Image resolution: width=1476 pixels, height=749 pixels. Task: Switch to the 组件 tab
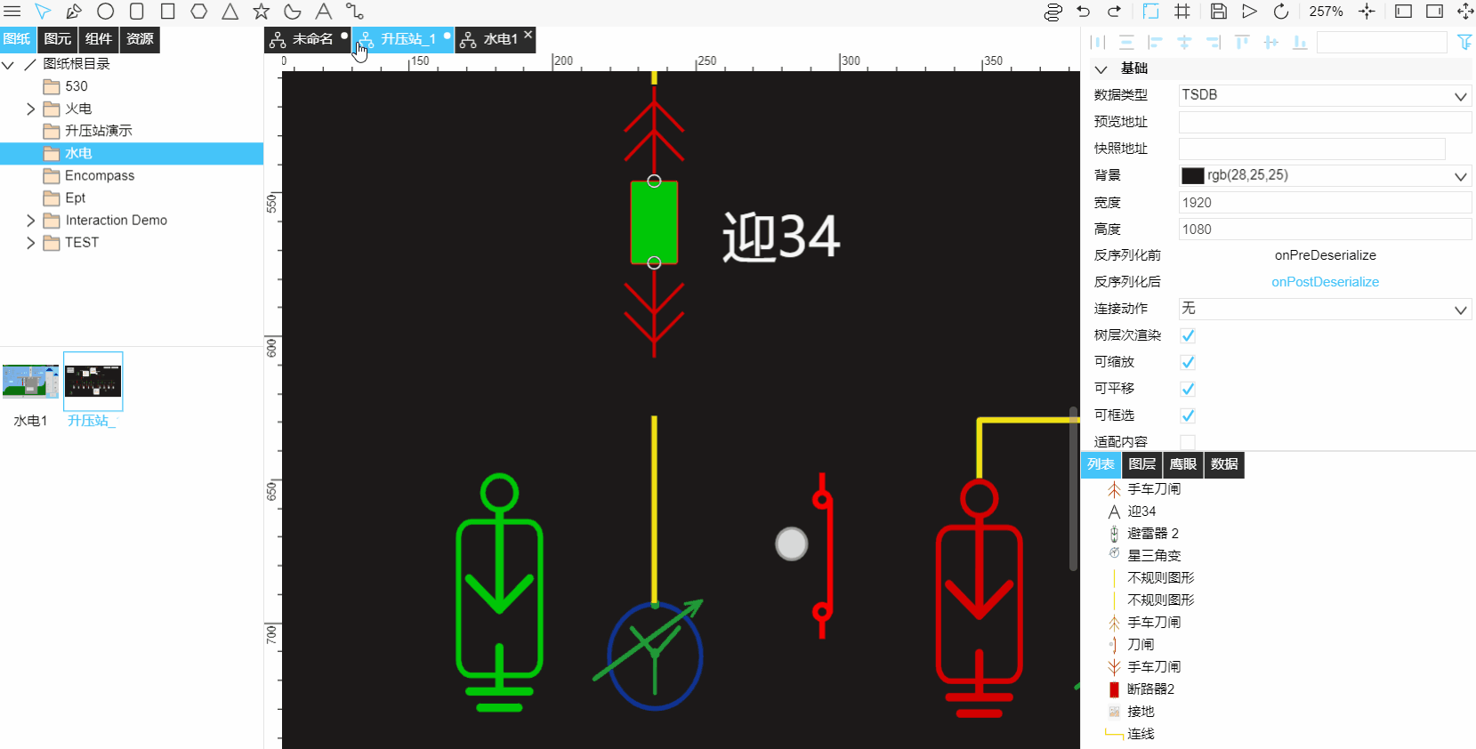(99, 39)
